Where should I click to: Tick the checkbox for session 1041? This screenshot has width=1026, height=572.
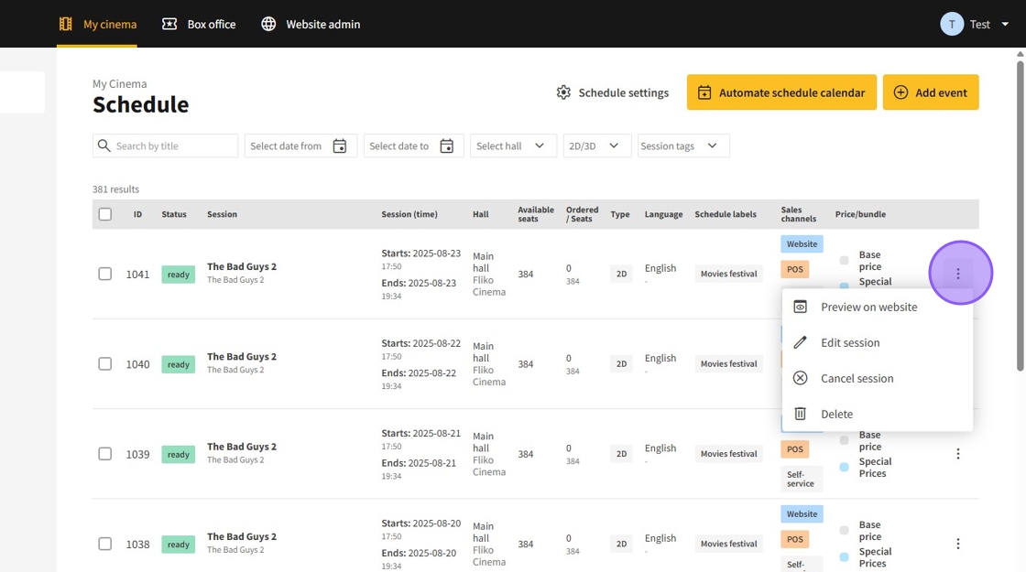(x=105, y=274)
